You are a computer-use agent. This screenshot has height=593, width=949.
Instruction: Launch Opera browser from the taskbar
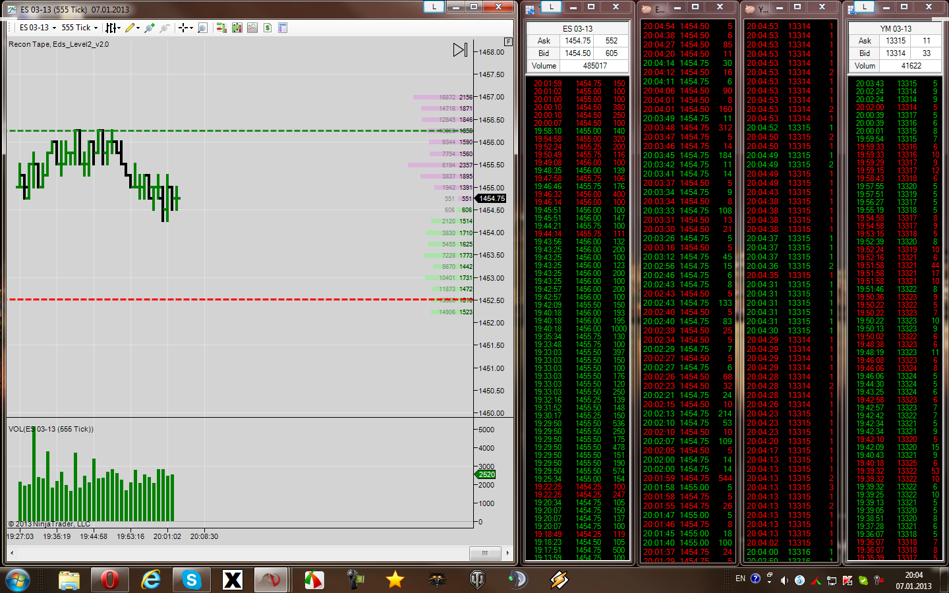click(110, 580)
